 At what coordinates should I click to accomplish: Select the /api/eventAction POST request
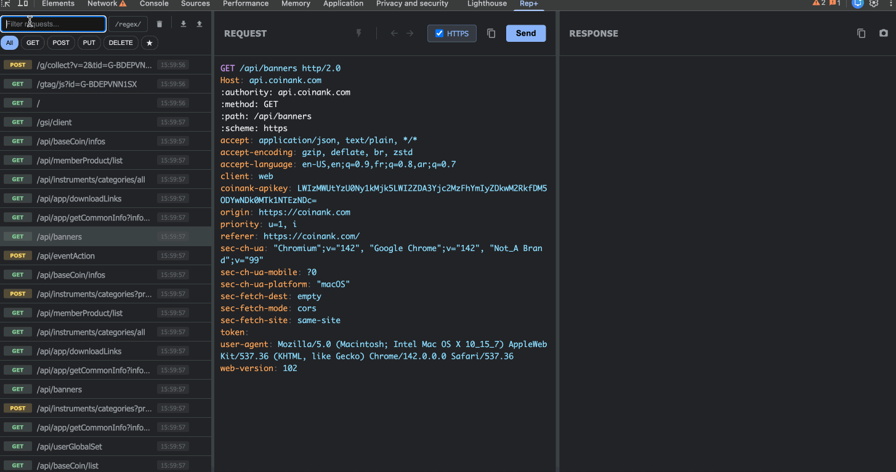coord(105,255)
